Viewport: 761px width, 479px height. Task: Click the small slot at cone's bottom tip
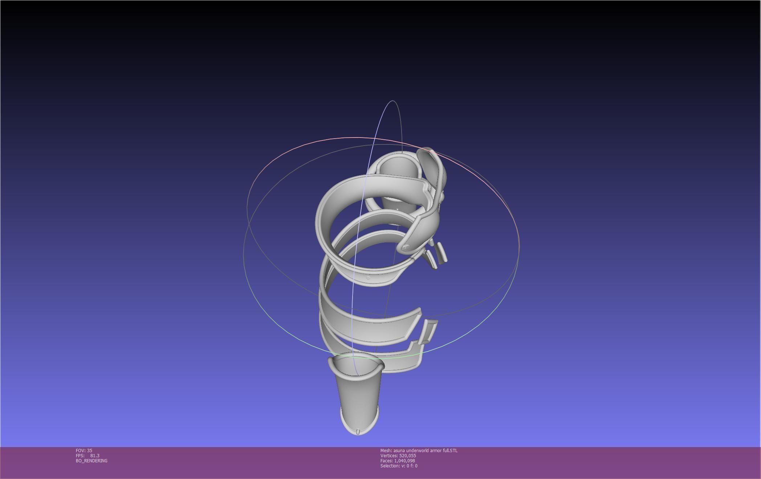[x=358, y=431]
